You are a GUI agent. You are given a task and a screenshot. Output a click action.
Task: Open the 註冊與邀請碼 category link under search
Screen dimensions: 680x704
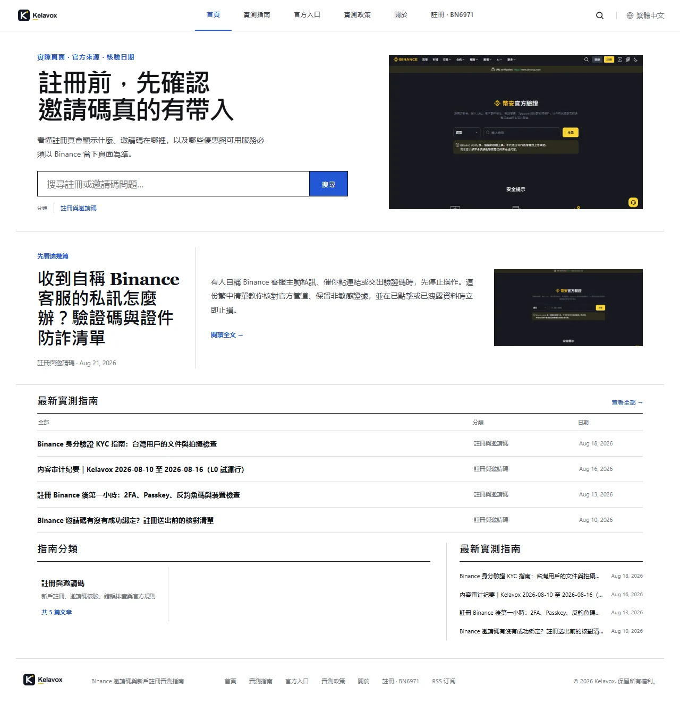pos(79,208)
